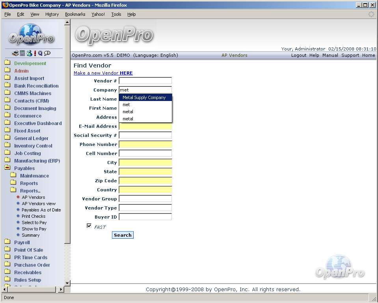
Task: Click the Vendor # input field
Action: click(145, 81)
